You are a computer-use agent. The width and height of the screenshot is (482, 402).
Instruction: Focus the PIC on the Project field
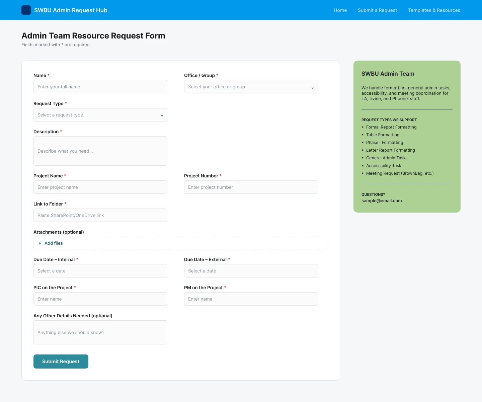coord(100,299)
